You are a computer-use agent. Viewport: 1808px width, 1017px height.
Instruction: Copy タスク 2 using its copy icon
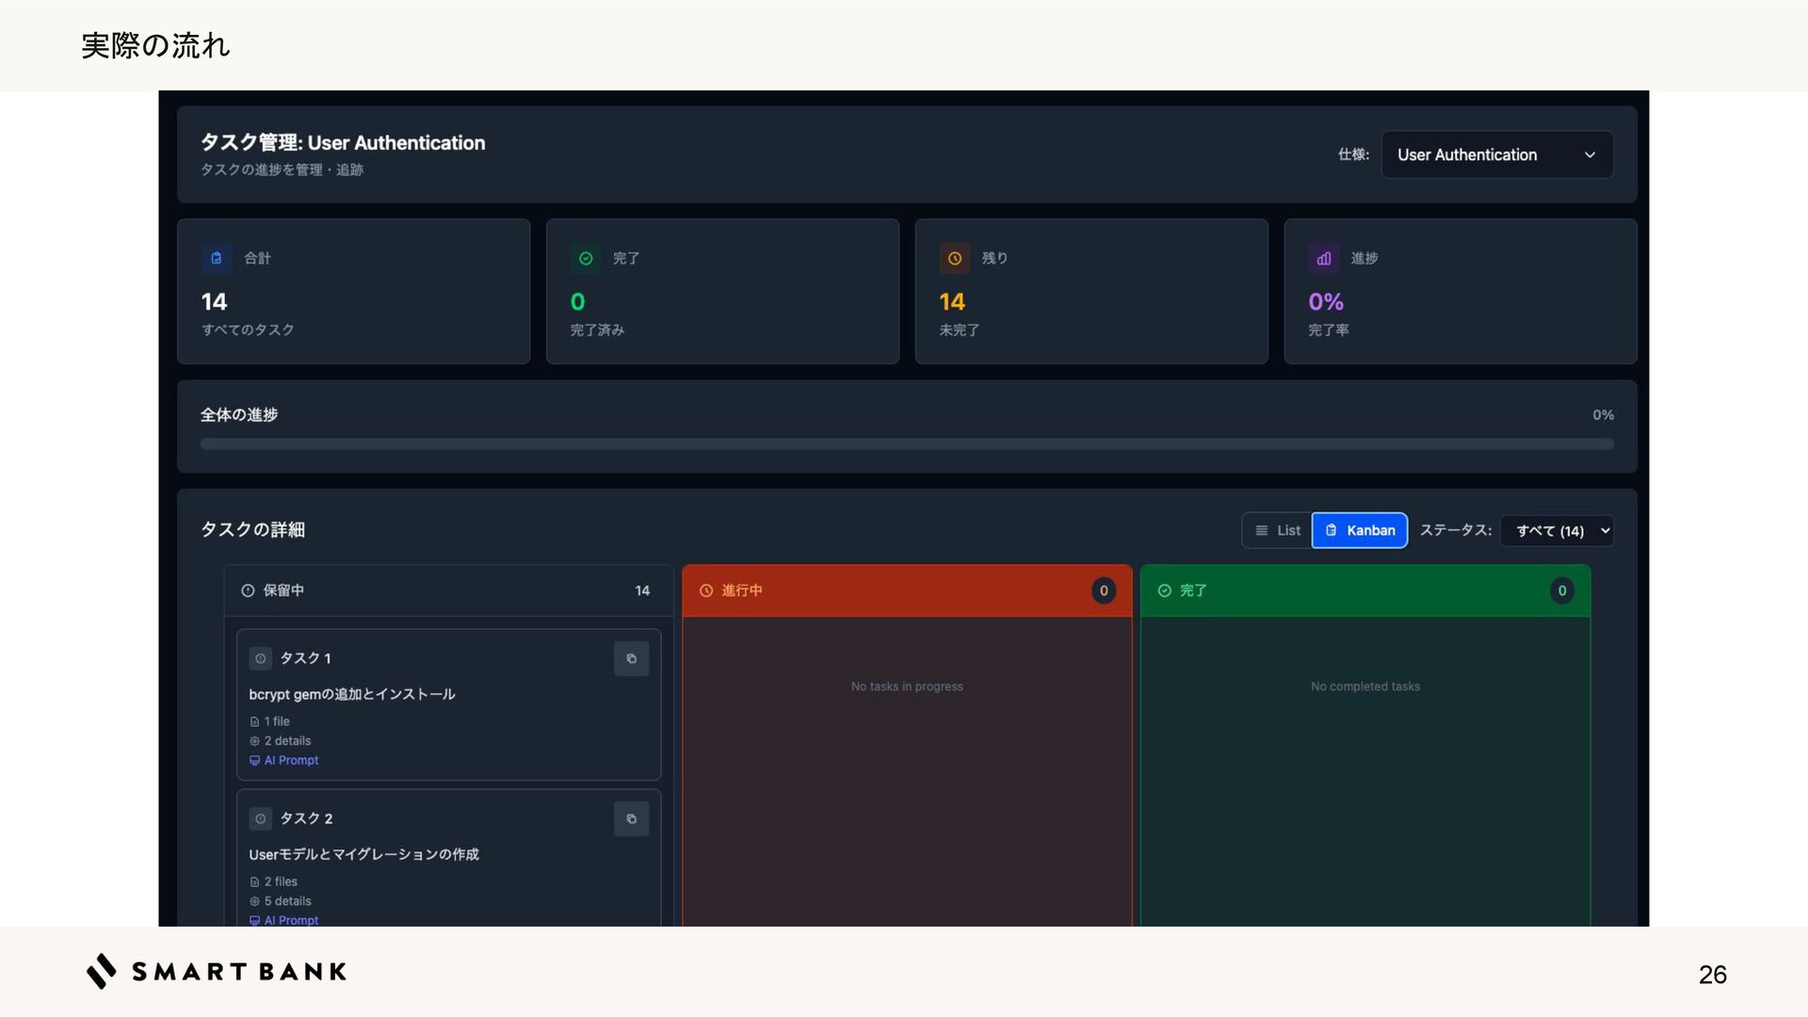631,819
